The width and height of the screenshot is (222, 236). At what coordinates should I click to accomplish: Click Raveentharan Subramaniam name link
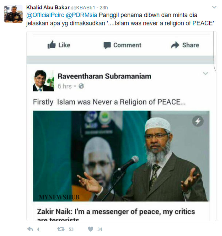click(x=104, y=76)
